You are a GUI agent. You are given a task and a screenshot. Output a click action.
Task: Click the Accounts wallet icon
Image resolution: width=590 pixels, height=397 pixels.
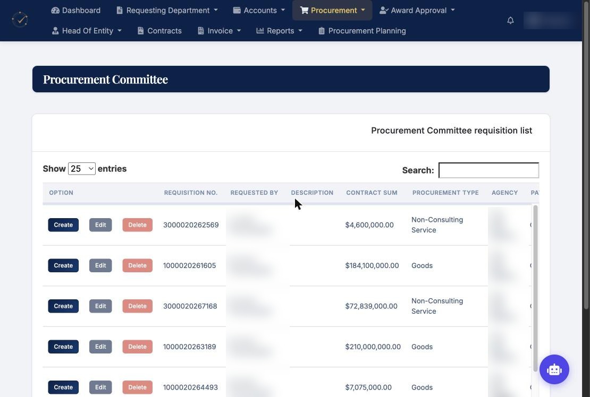tap(237, 10)
